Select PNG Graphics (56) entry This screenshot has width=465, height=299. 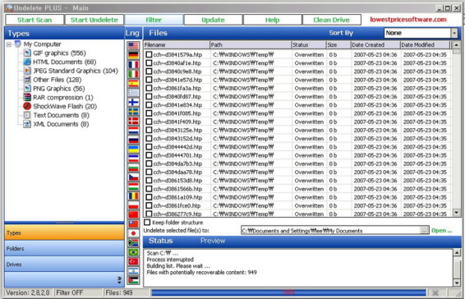pyautogui.click(x=58, y=89)
